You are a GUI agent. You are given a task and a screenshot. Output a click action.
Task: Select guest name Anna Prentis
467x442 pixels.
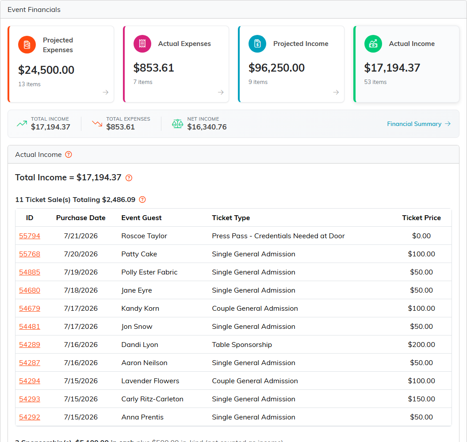142,417
